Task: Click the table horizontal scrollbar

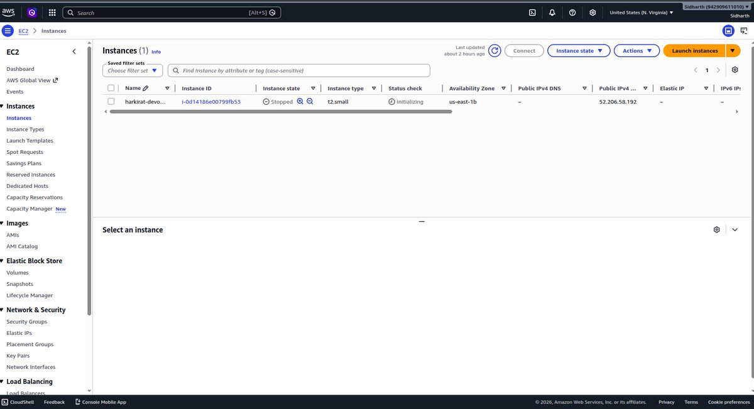Action: pyautogui.click(x=280, y=111)
